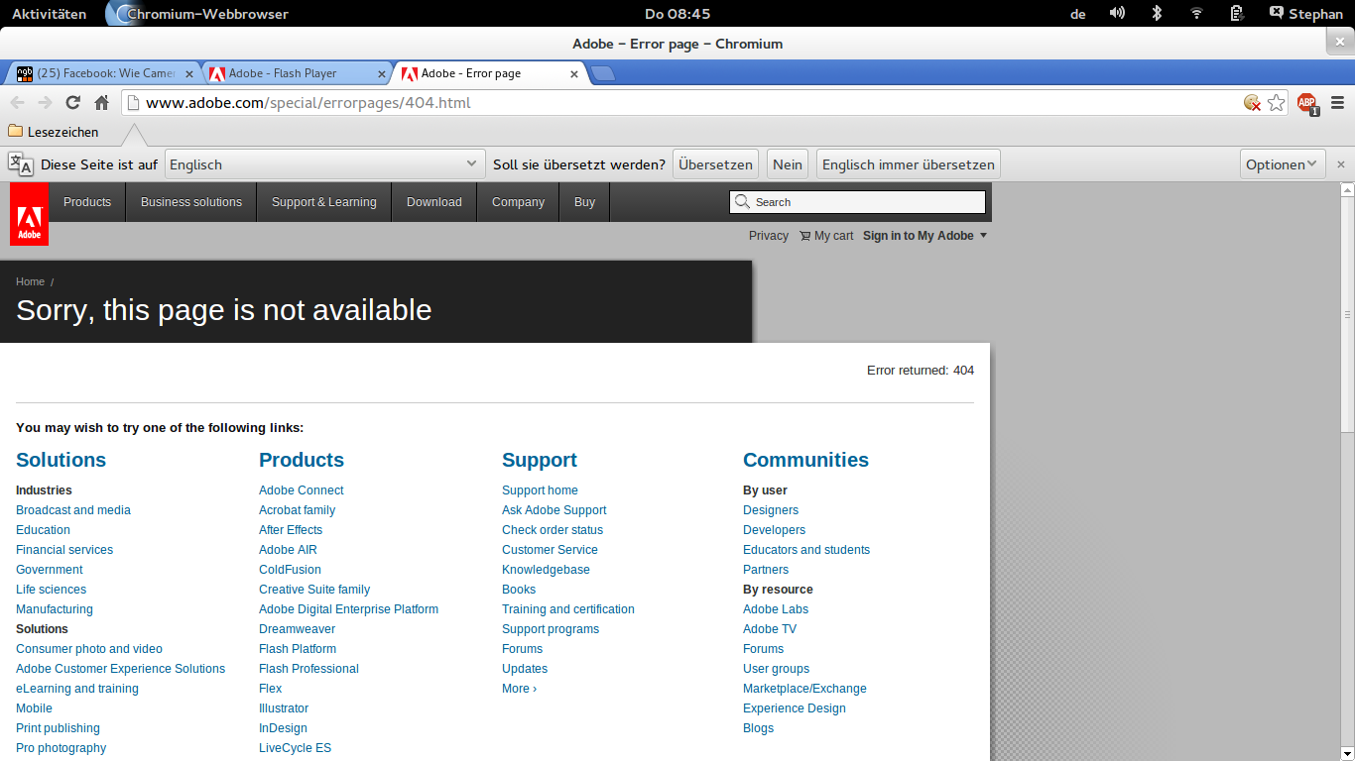Click the blocked cookies icon in the address bar

click(1252, 103)
